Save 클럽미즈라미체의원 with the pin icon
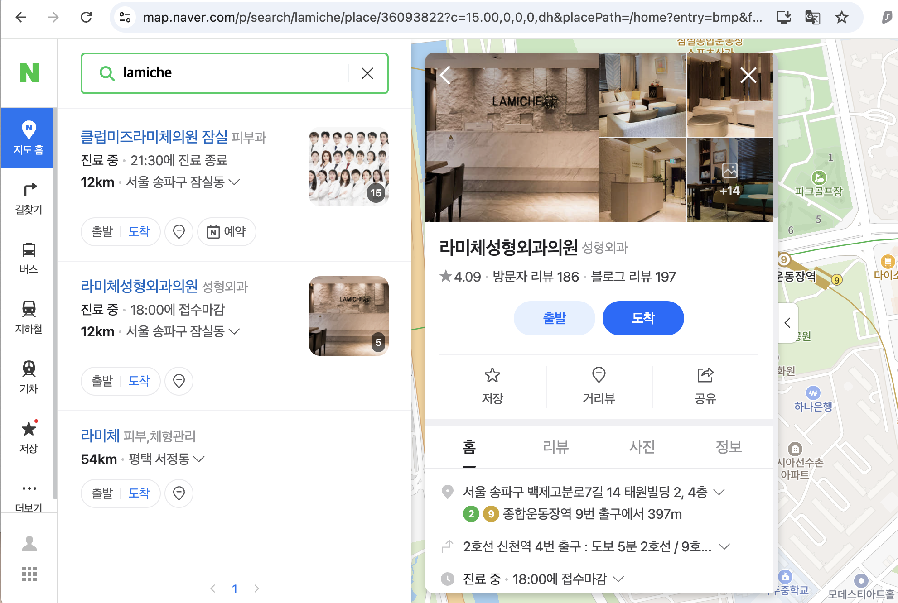Image resolution: width=898 pixels, height=603 pixels. (179, 232)
